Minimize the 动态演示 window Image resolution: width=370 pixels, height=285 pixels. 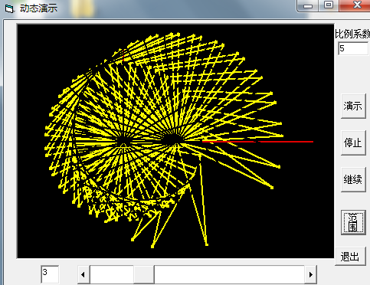(308, 5)
